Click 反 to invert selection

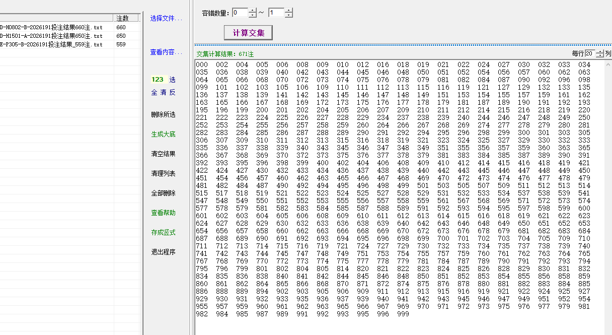[172, 93]
